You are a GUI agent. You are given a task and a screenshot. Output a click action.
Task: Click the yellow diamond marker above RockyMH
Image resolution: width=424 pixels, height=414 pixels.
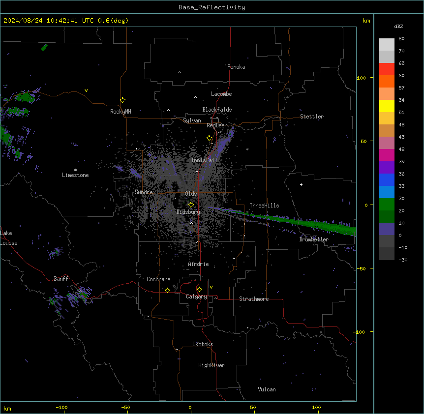pyautogui.click(x=123, y=100)
